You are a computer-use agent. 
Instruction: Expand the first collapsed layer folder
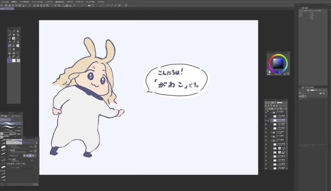[271, 132]
